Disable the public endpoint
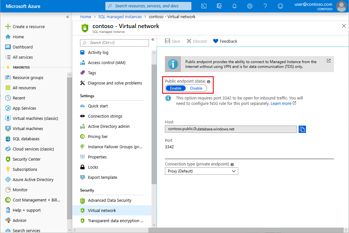The height and width of the screenshot is (233, 349). (196, 88)
